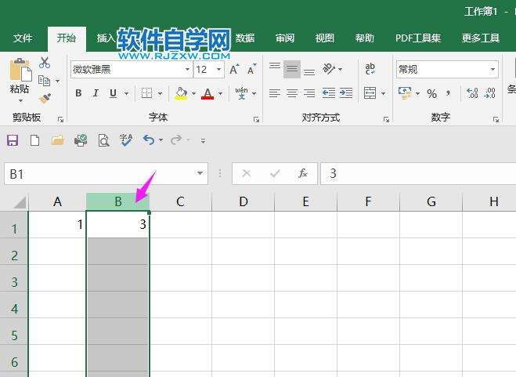Open the font name dropdown

(x=187, y=70)
